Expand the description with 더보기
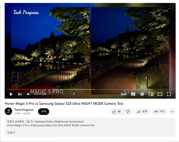179x142 pixels. point(11,132)
